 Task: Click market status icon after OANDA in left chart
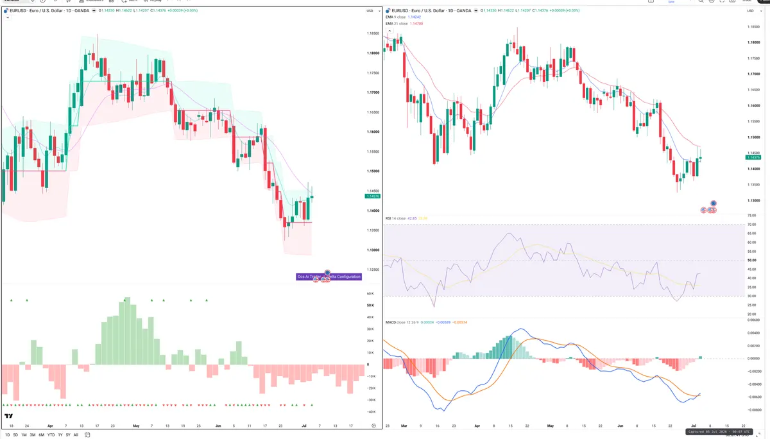pos(92,11)
